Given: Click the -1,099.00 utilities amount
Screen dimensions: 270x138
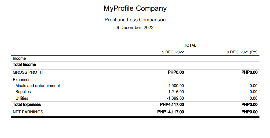Looking at the screenshot, I should coord(175,98).
